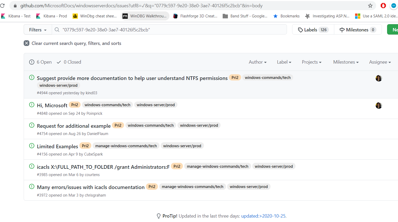Click the reload page icon
The image size is (398, 222).
coord(3,5)
